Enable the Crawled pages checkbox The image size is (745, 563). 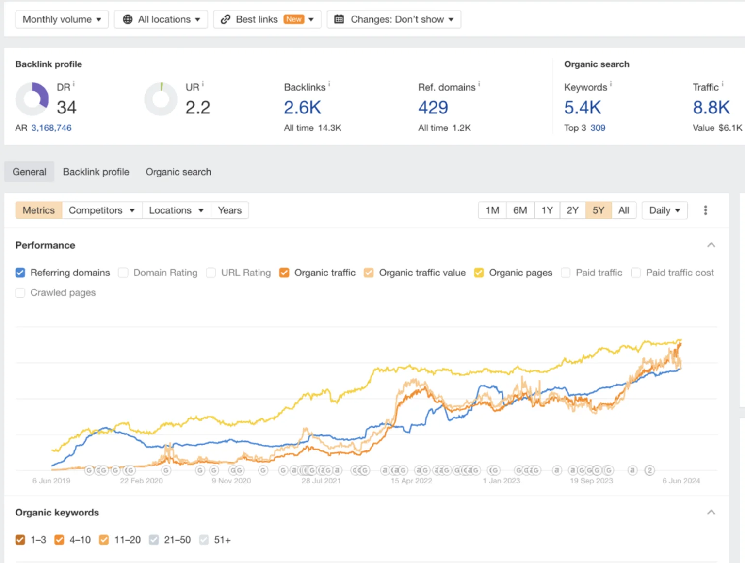[20, 292]
